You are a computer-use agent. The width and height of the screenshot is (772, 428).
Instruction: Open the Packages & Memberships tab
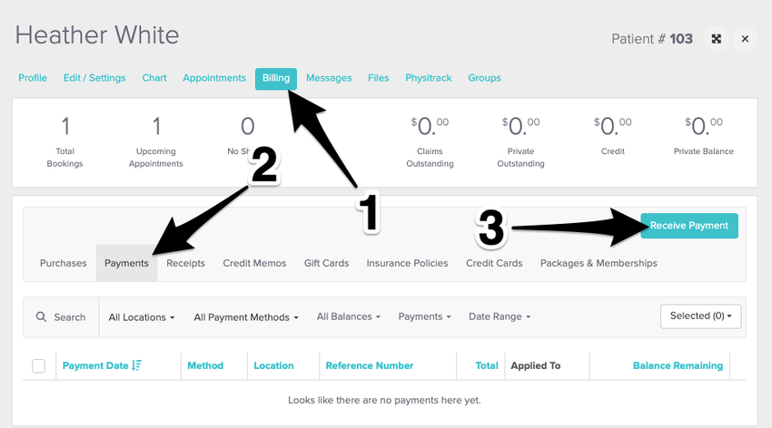click(599, 263)
